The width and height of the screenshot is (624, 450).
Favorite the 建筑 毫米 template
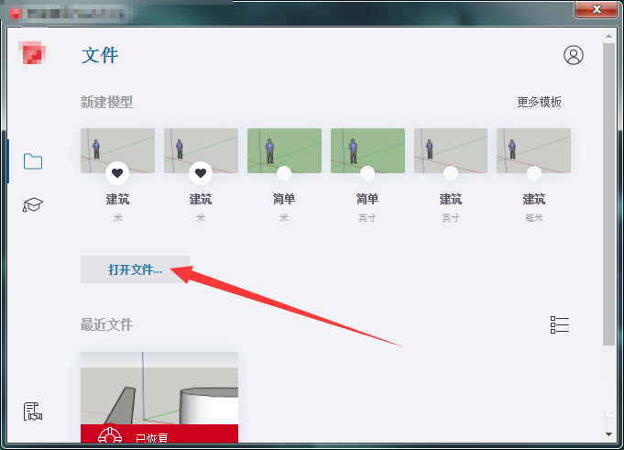(534, 173)
